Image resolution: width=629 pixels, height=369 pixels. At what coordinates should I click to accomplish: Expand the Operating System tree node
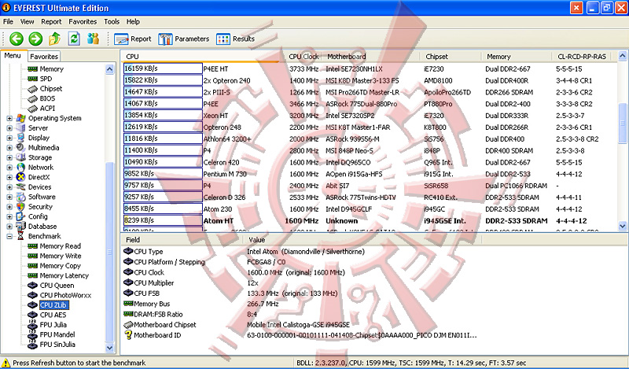pyautogui.click(x=9, y=118)
